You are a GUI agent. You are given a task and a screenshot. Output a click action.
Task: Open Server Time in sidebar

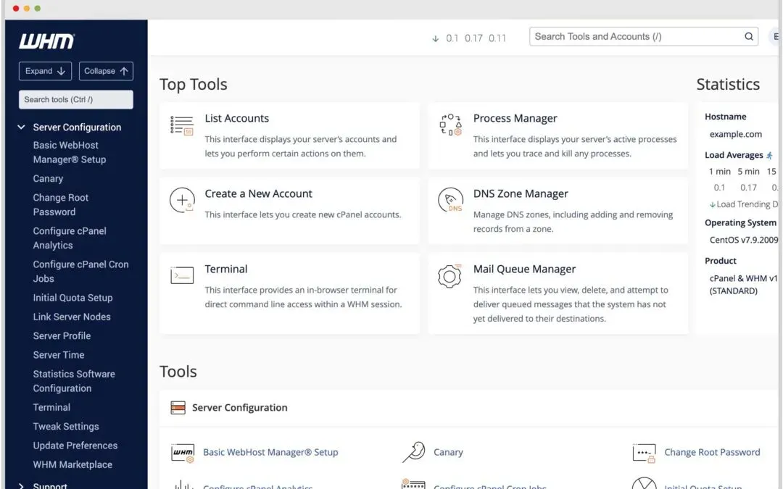pos(59,355)
